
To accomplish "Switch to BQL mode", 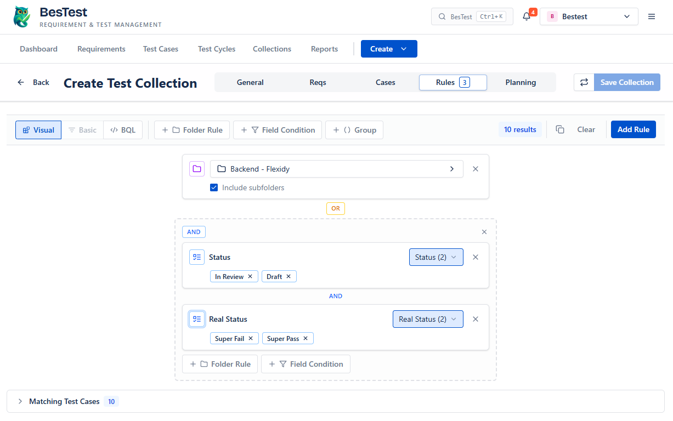I will tap(123, 130).
